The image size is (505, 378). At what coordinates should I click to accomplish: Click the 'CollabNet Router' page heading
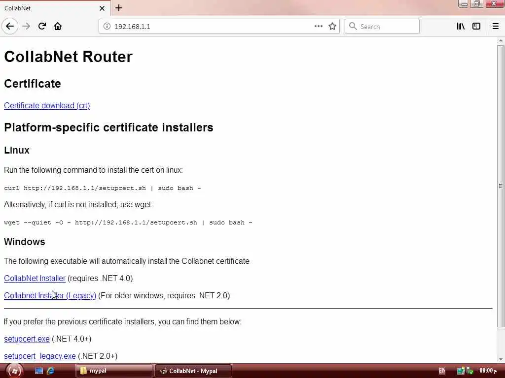click(68, 57)
